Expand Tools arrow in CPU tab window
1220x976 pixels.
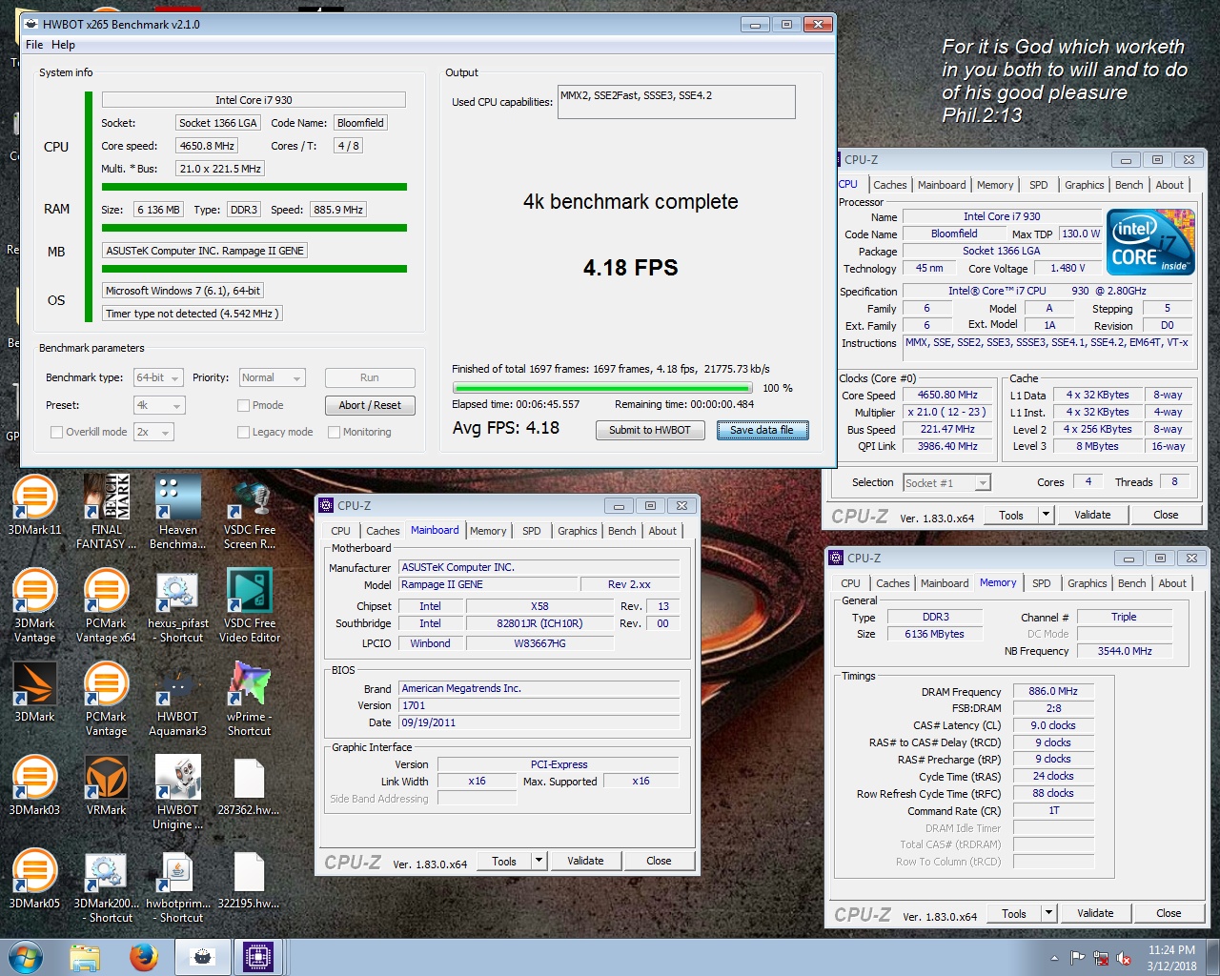(1046, 515)
